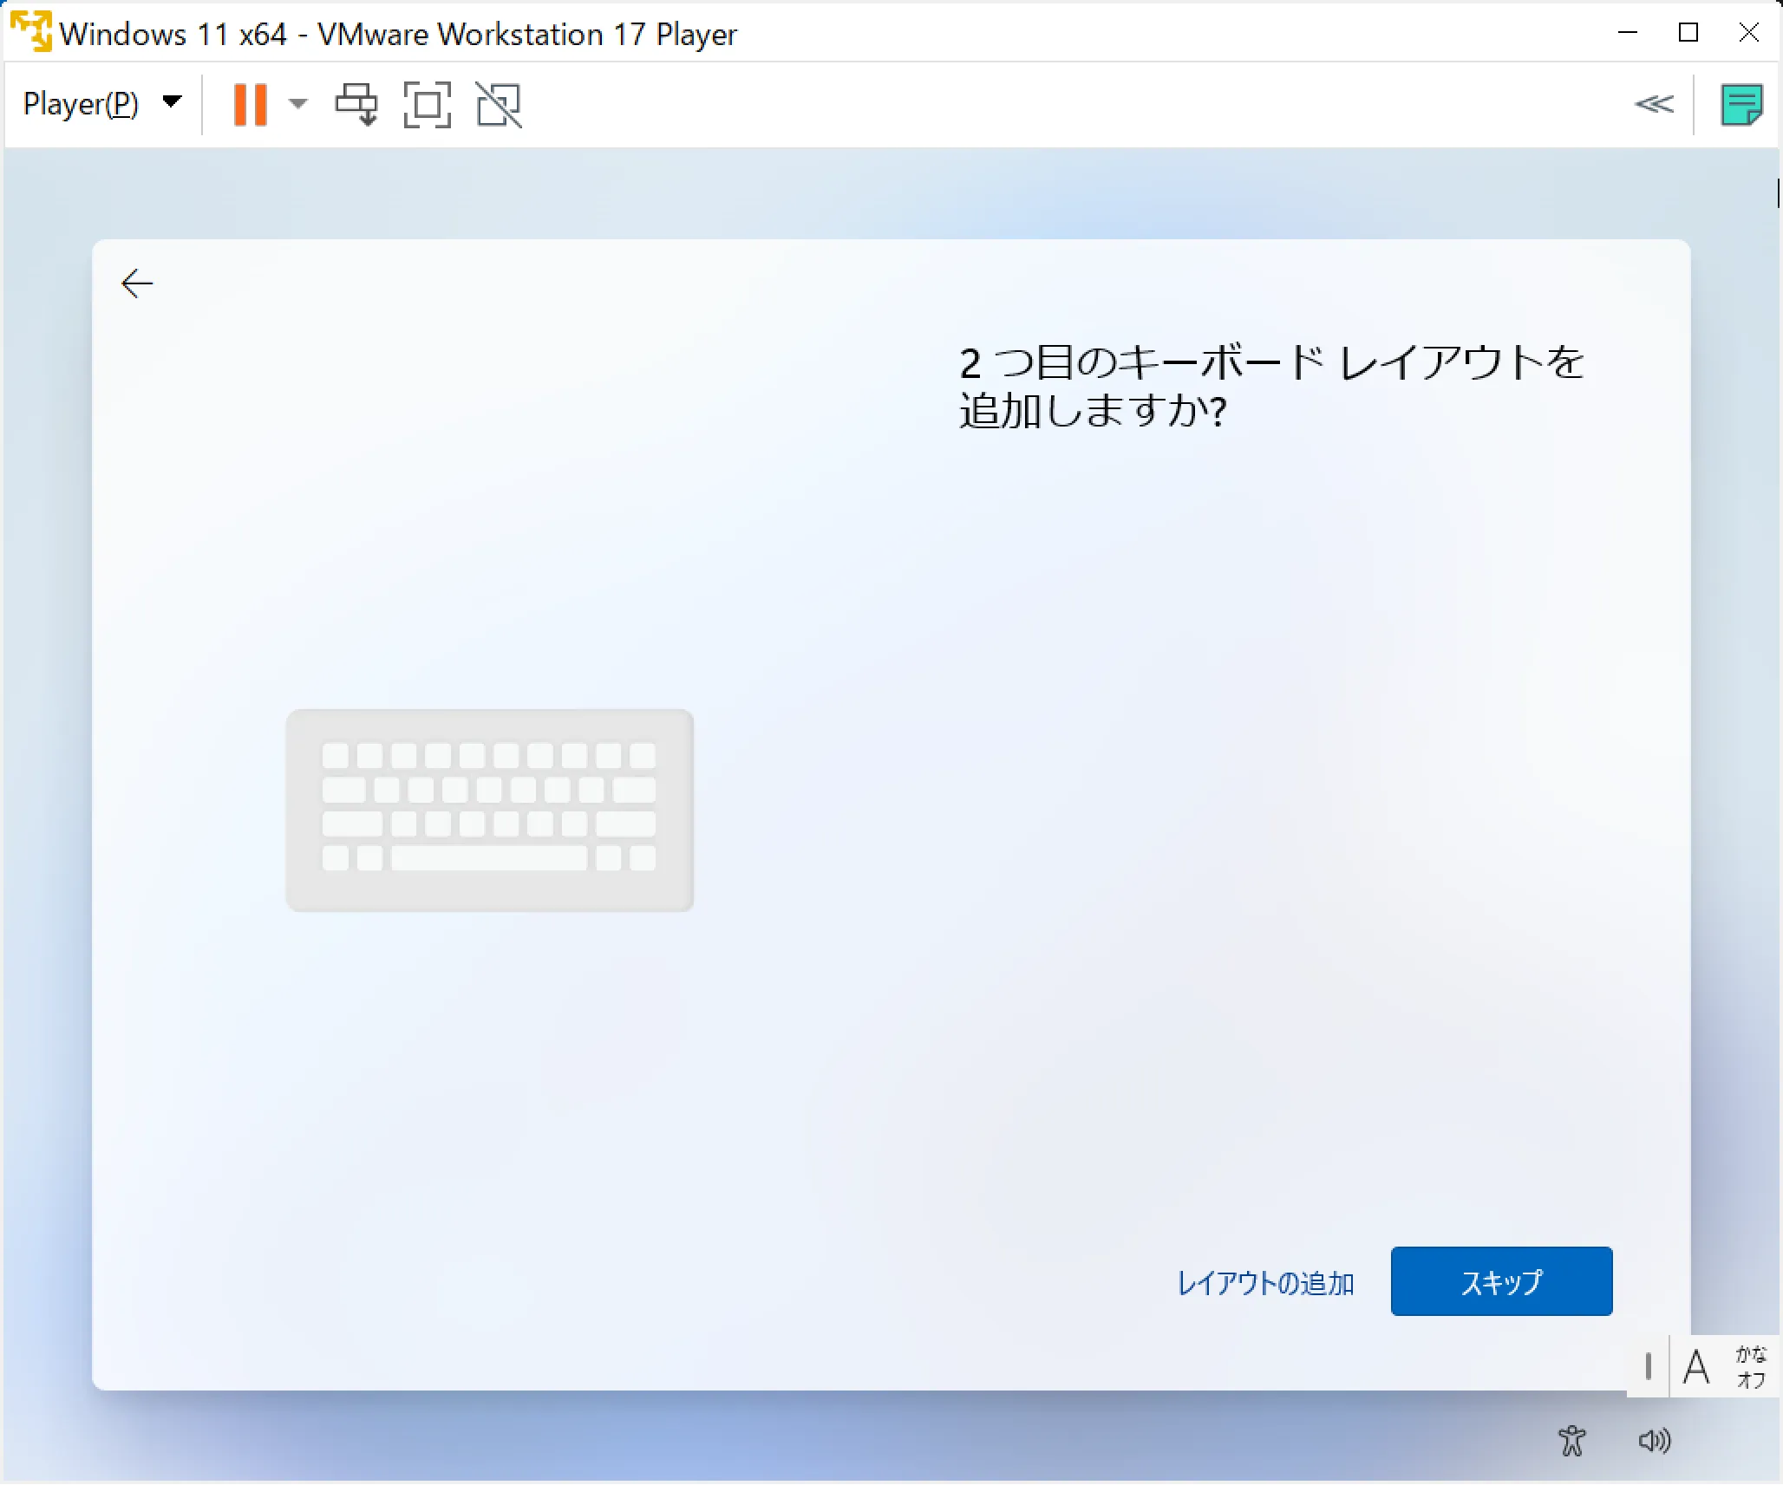Open the green notes icon
This screenshot has height=1485, width=1783.
coord(1741,104)
